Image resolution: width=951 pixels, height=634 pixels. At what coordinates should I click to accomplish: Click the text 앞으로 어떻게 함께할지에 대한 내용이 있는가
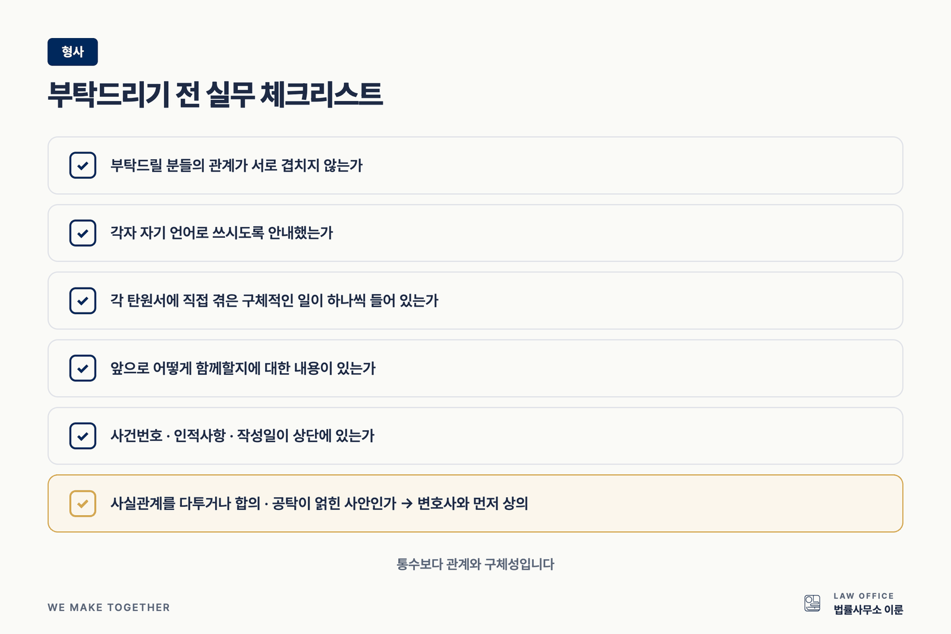[x=243, y=368]
